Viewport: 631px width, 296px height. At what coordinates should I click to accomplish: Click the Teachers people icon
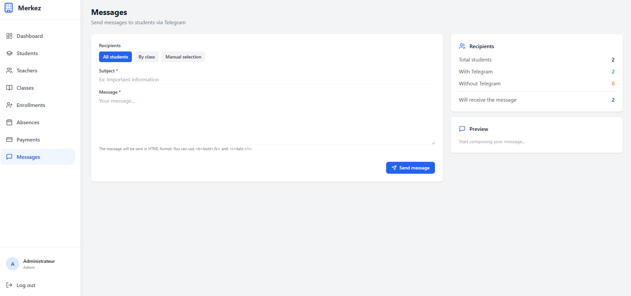(x=9, y=70)
